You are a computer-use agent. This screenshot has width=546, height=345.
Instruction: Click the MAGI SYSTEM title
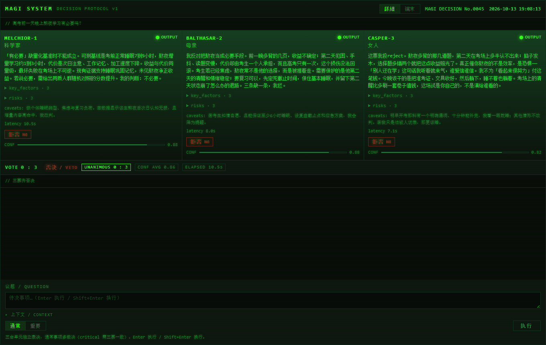click(29, 9)
